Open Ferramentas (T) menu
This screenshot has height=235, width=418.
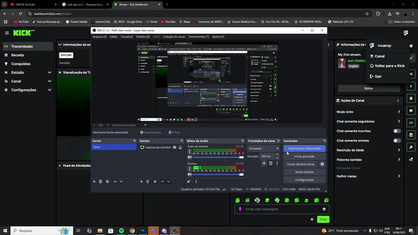pos(199,37)
